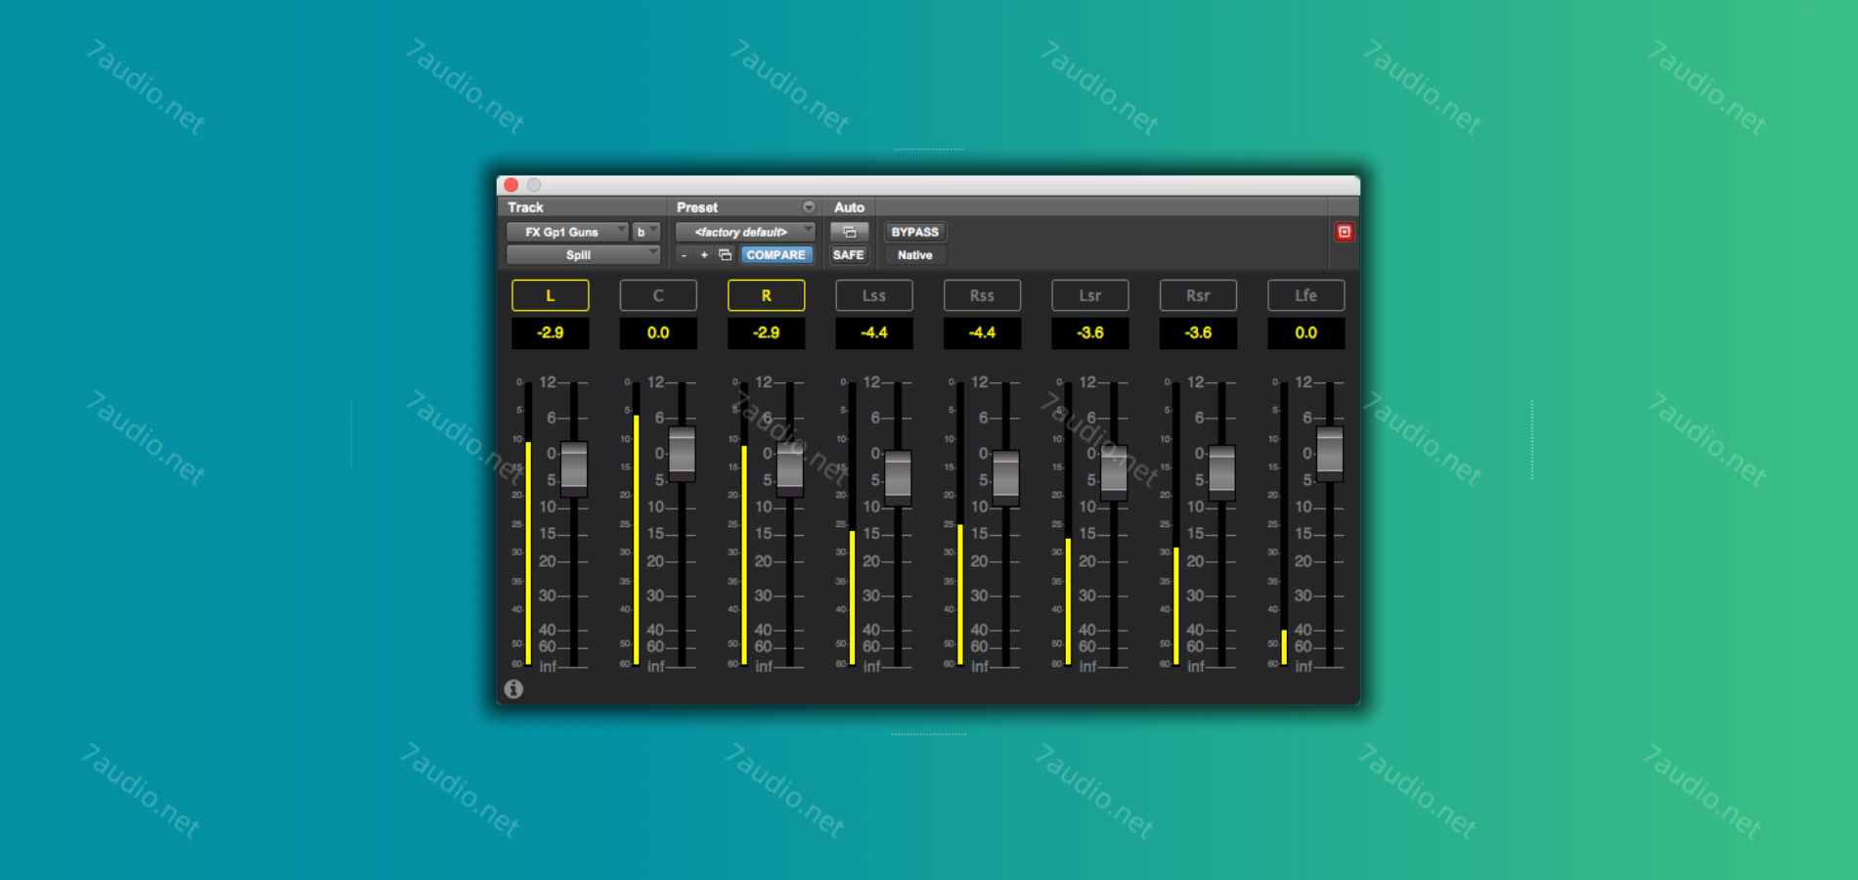Open the Spill plug-in selector
The image size is (1858, 880).
tap(584, 255)
